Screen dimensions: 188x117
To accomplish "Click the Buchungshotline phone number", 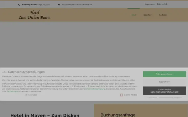I will [43, 5].
